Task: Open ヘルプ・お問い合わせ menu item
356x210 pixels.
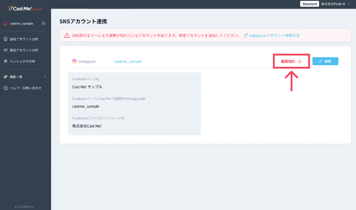Action: (25, 88)
